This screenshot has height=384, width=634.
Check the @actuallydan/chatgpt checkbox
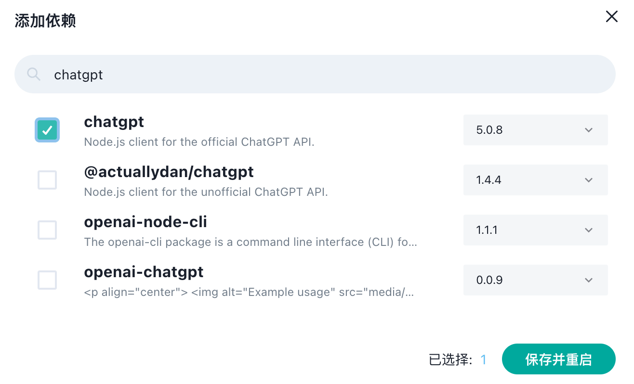tap(47, 180)
